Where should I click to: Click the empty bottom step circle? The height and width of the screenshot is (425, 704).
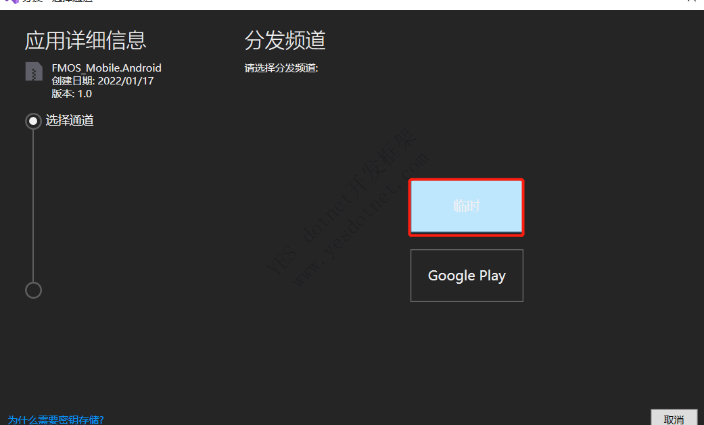[x=33, y=290]
